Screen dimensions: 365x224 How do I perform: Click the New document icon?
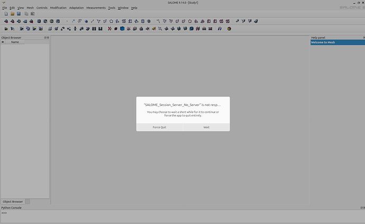tap(6, 14)
